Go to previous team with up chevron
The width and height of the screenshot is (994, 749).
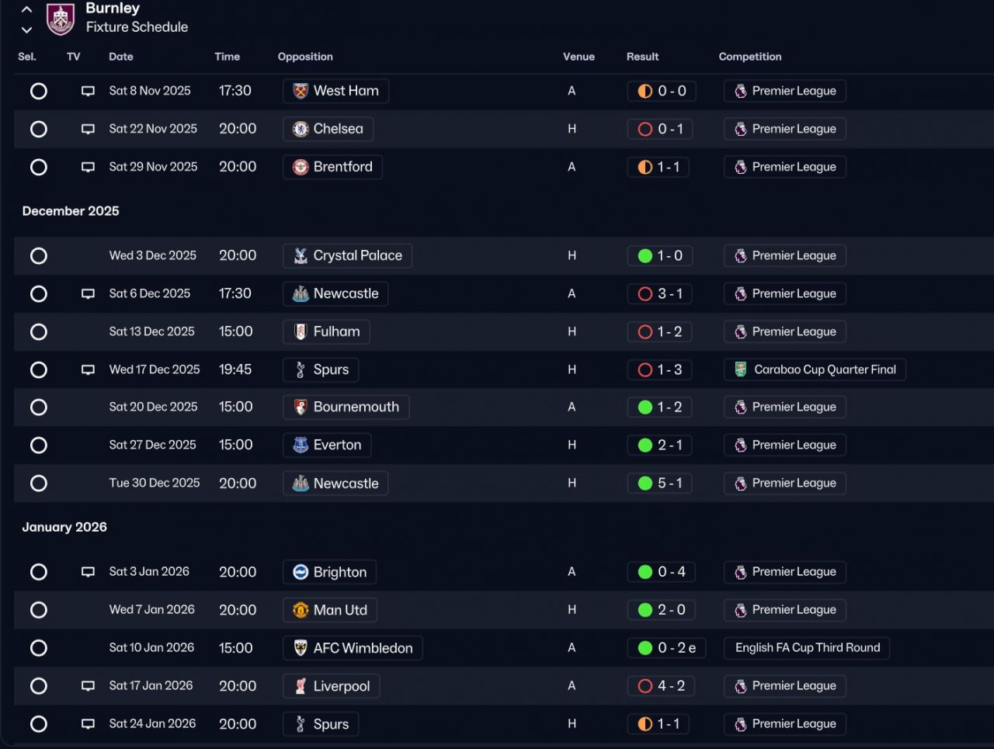[26, 10]
